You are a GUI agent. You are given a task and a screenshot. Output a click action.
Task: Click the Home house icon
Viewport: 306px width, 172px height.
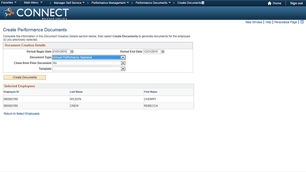(270, 3)
